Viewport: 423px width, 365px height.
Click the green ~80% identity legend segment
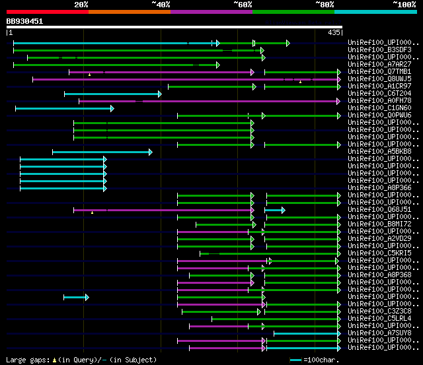(293, 12)
